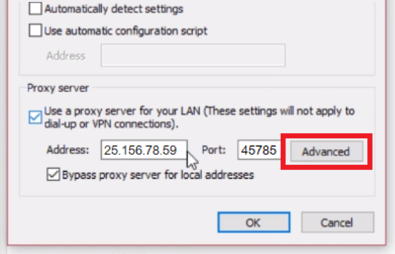
Task: Uncheck the Use a proxy server checkbox
Action: click(x=35, y=117)
